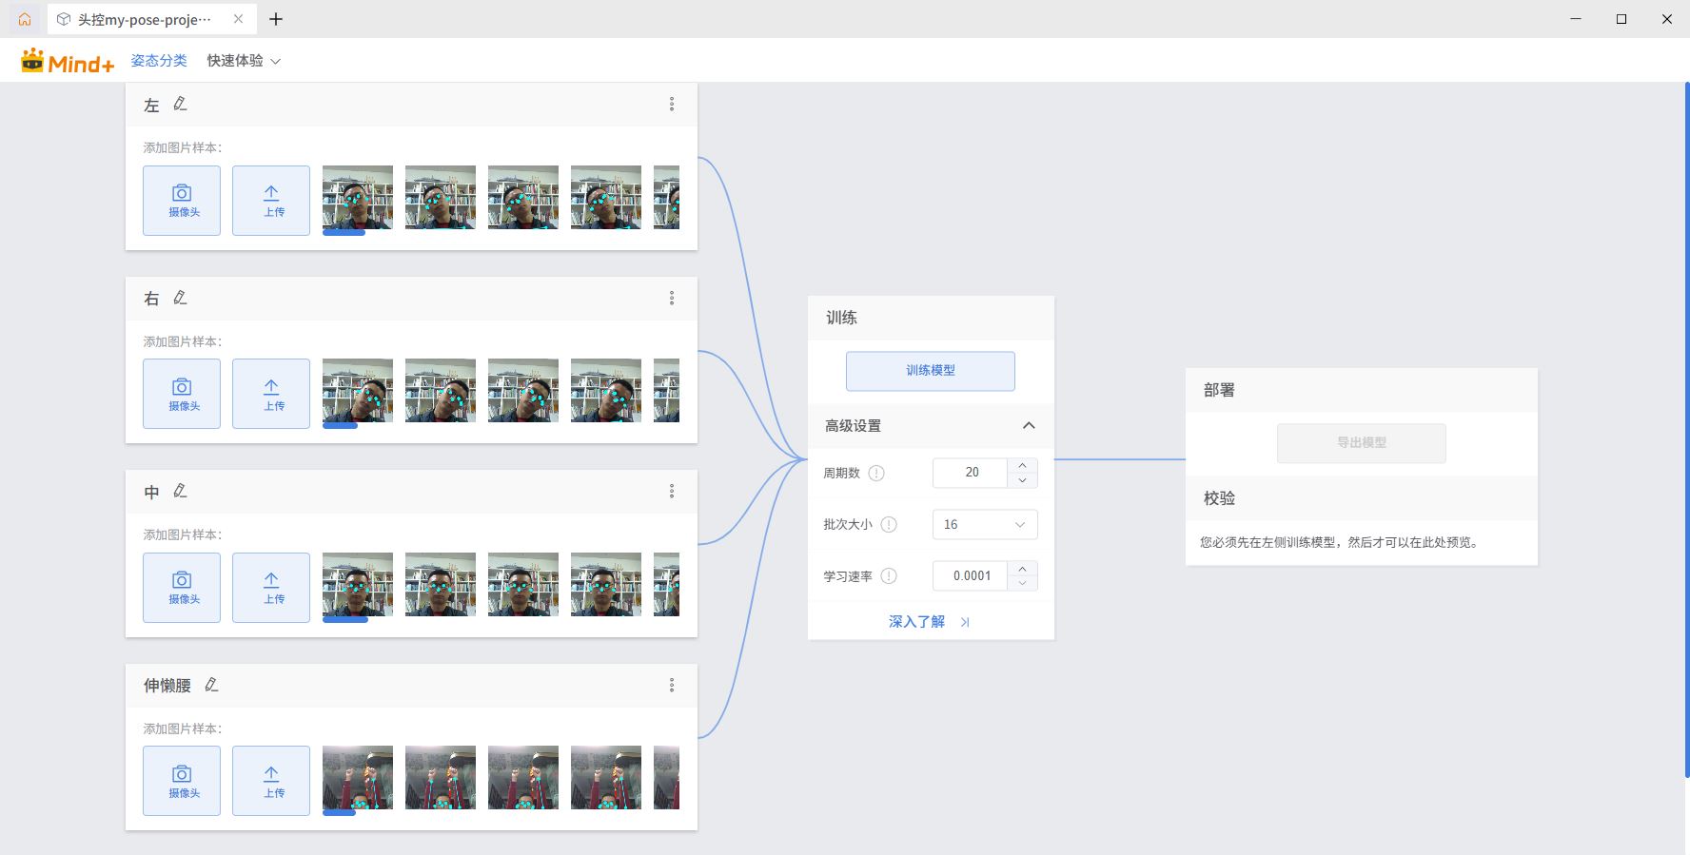This screenshot has width=1690, height=855.
Task: Go to the home tab icon
Action: pyautogui.click(x=25, y=19)
